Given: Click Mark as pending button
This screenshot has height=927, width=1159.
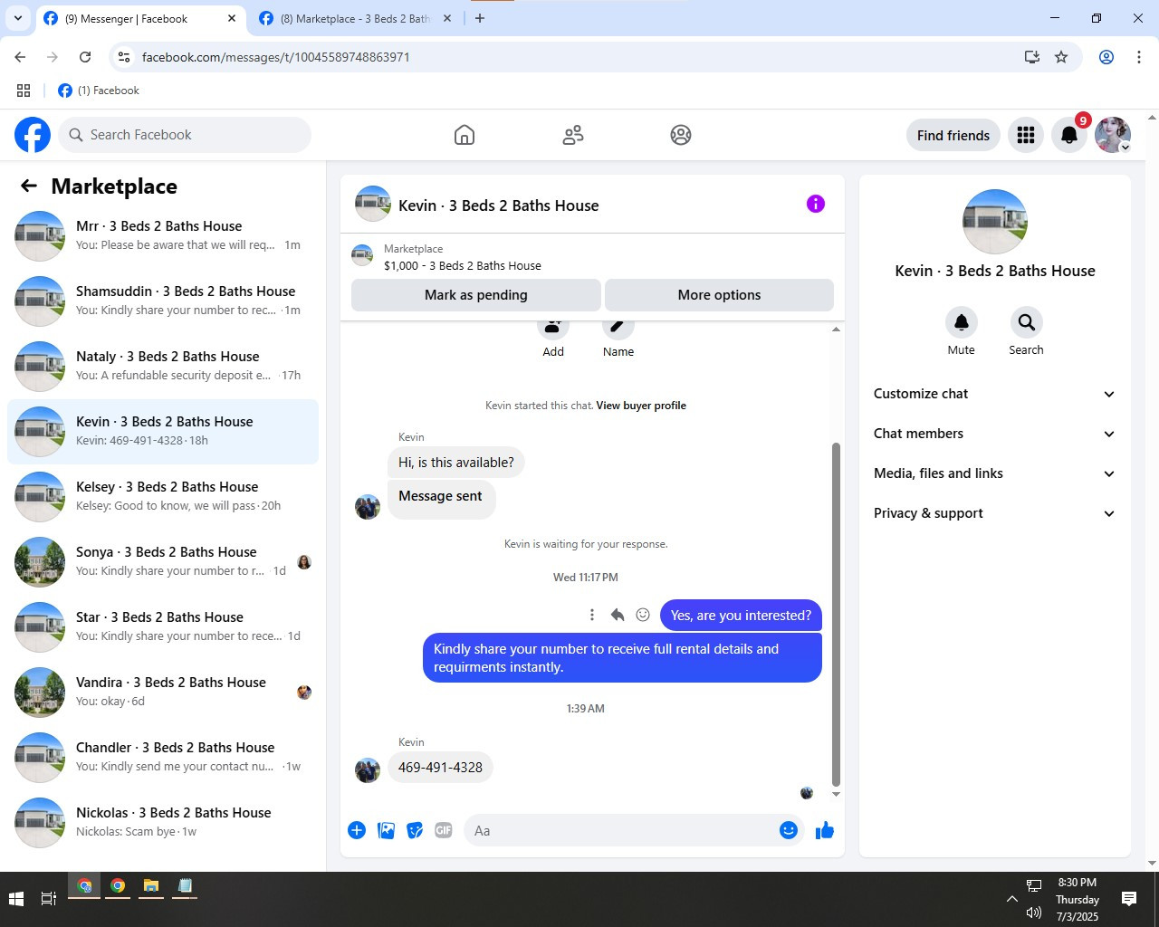Looking at the screenshot, I should (x=476, y=295).
